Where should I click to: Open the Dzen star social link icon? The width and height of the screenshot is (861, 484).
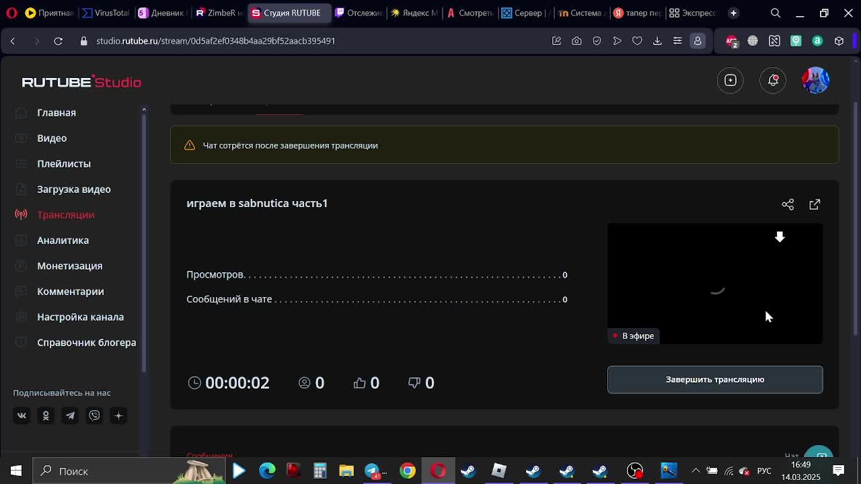click(118, 415)
